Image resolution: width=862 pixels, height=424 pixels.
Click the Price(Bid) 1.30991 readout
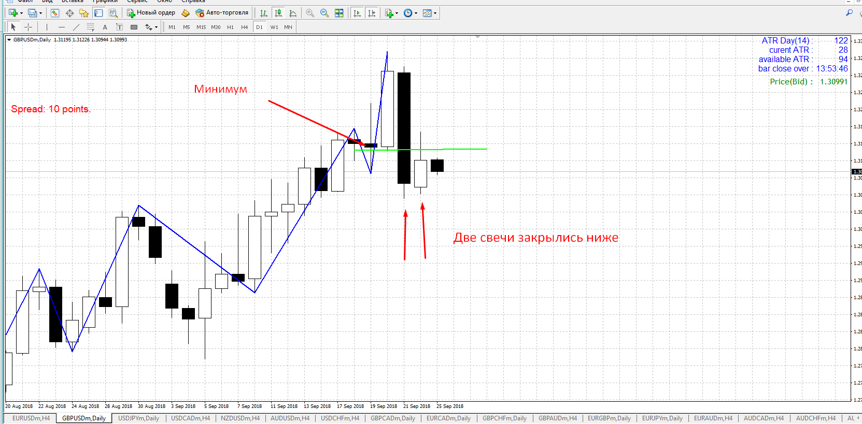(809, 82)
